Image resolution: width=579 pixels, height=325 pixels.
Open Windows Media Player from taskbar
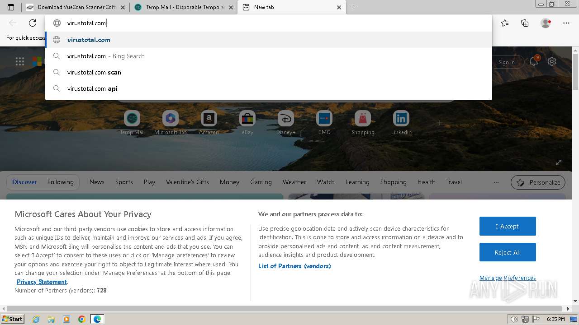66,319
